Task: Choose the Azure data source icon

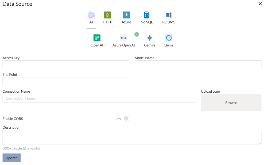Action: 126,15
